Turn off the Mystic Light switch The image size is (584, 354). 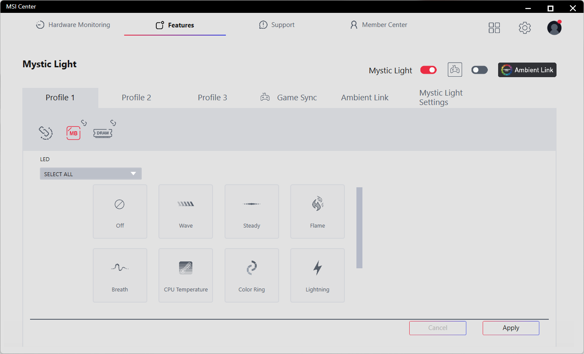429,70
